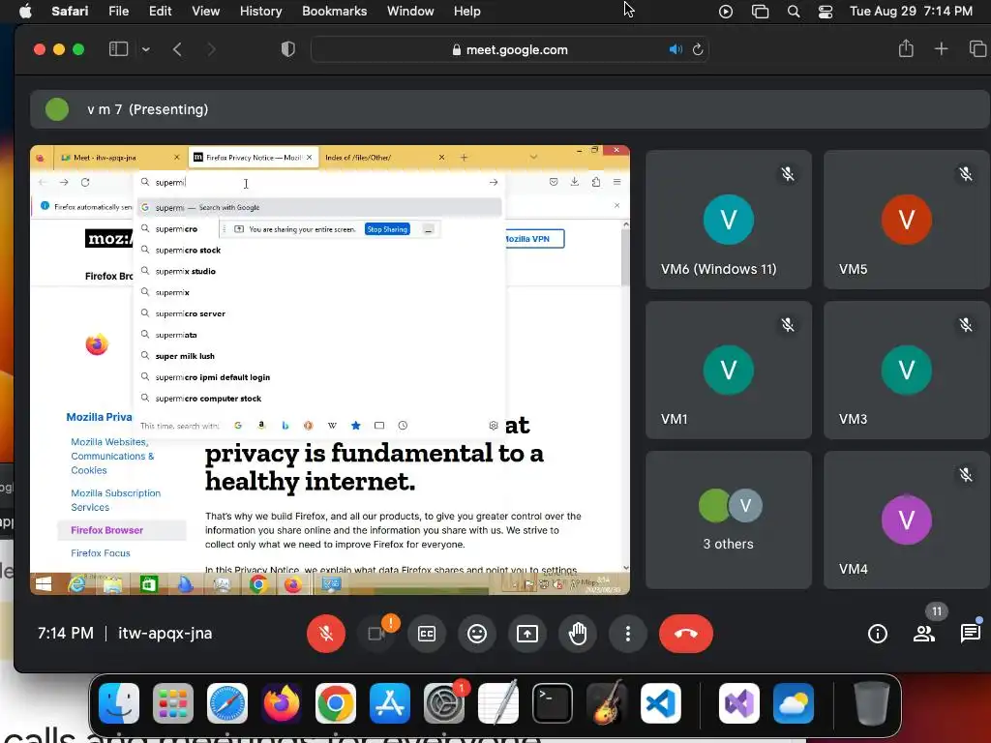Open Visual Studio Code from Dock
The image size is (991, 743).
pyautogui.click(x=661, y=703)
